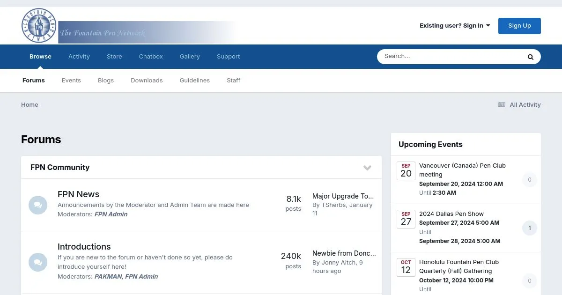Click the search magnifier icon
This screenshot has height=295, width=562.
point(531,57)
